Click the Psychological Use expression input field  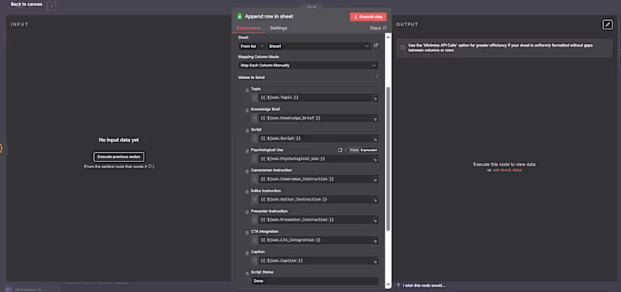click(x=315, y=159)
